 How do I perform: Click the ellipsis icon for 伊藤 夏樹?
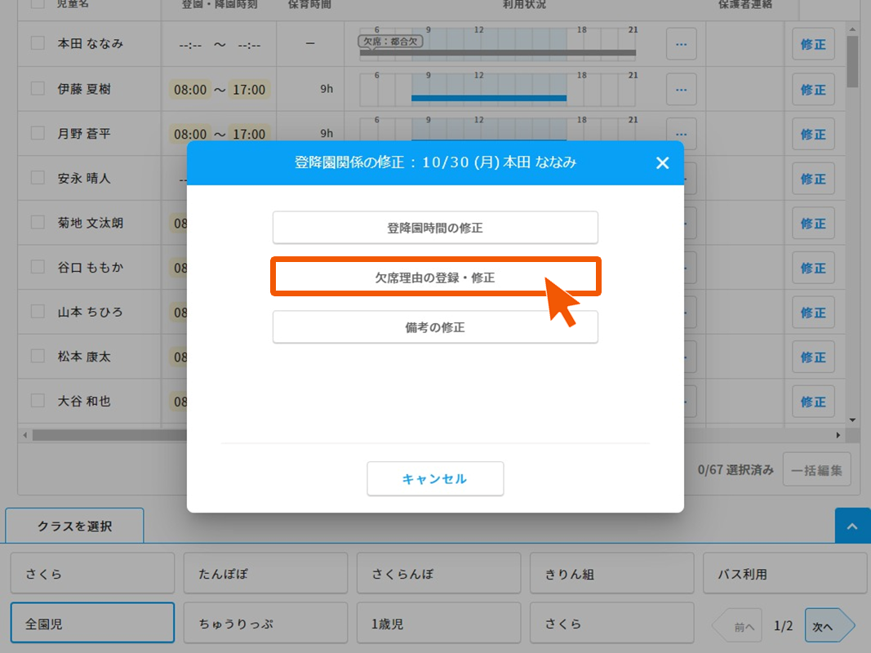pos(681,89)
